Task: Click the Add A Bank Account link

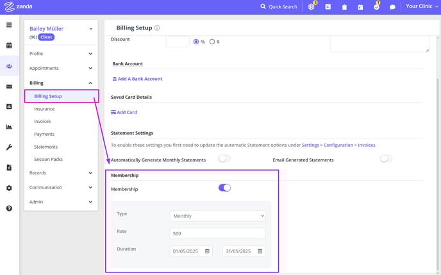Action: click(137, 79)
